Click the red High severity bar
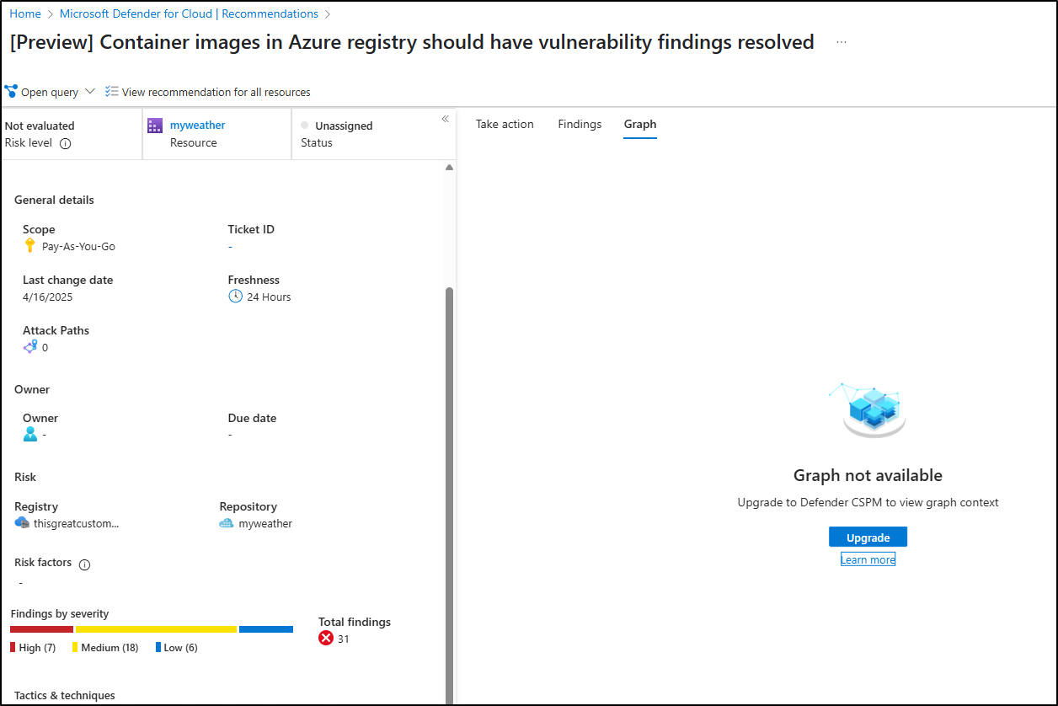1058x706 pixels. point(41,629)
